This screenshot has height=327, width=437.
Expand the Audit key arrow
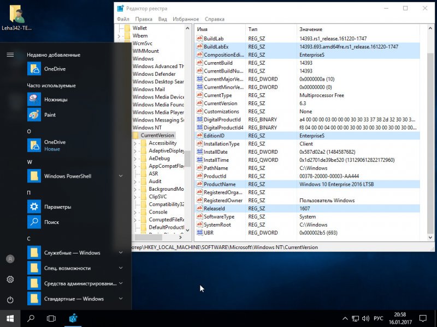135,182
